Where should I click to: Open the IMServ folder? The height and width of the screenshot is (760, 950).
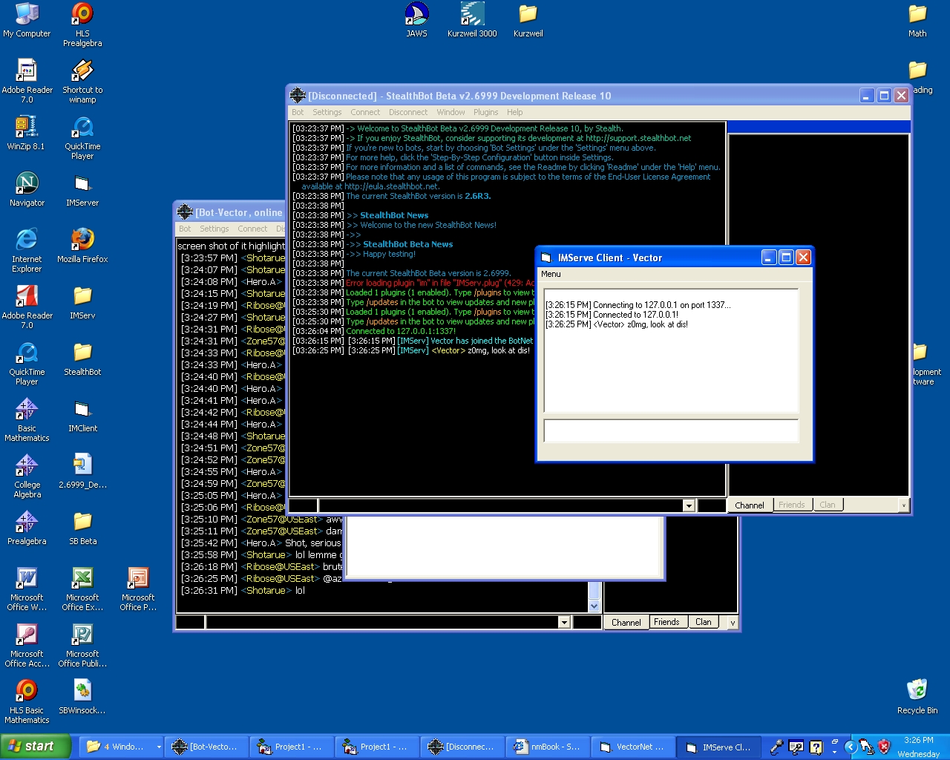coord(82,302)
